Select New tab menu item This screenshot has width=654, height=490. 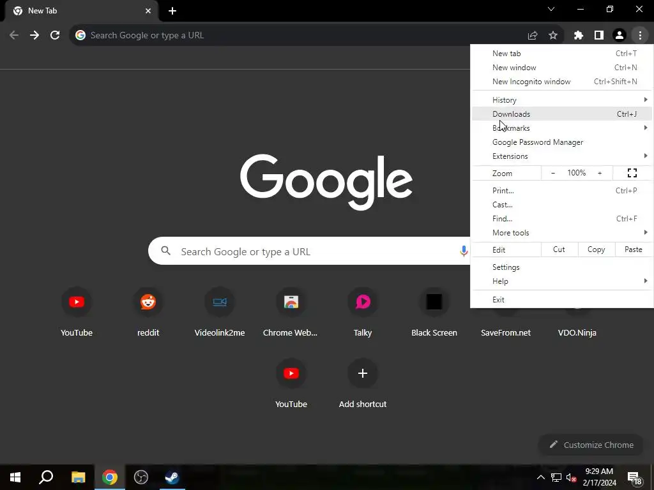tap(562, 54)
